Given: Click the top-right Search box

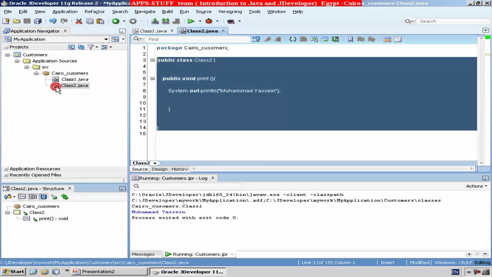Looking at the screenshot, I should (x=454, y=21).
